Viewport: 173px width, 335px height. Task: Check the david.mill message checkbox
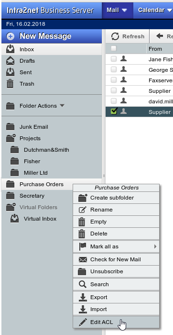114,101
